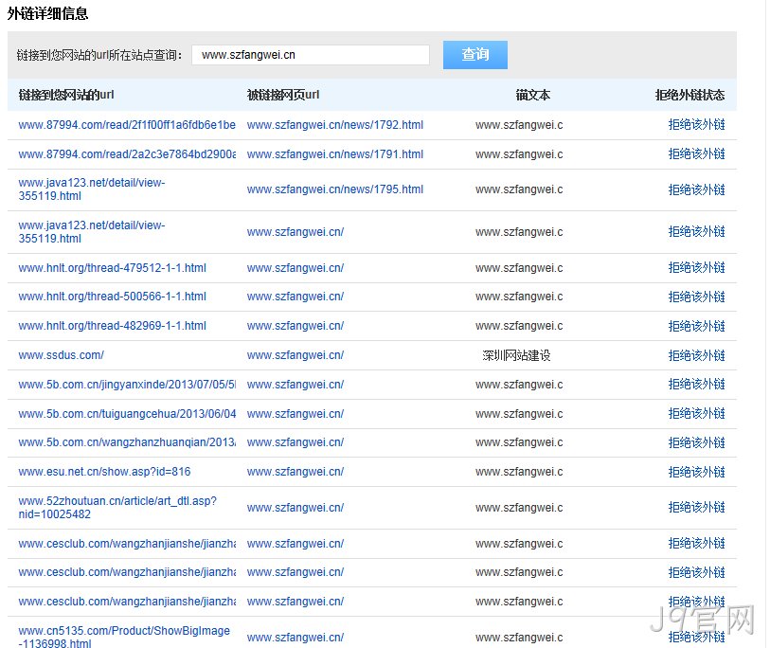Click the 深圳网站建设 anchor text cell
This screenshot has width=770, height=648.
(x=516, y=355)
